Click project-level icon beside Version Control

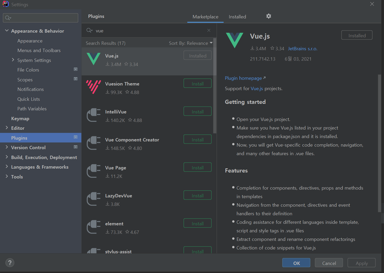coord(76,147)
